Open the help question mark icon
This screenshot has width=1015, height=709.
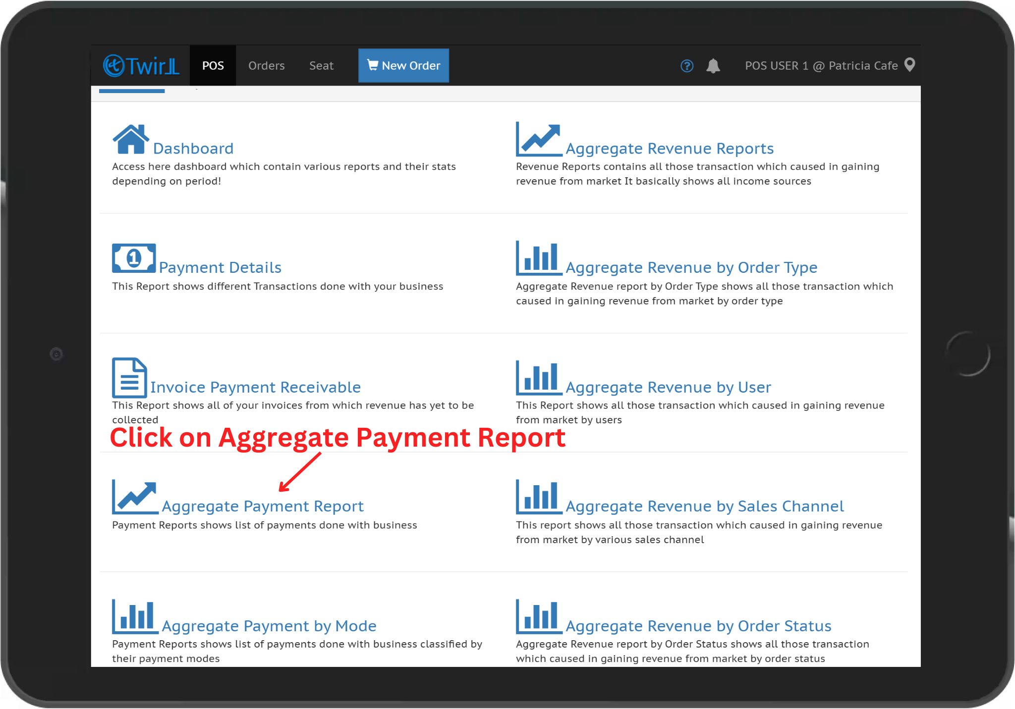pos(687,65)
